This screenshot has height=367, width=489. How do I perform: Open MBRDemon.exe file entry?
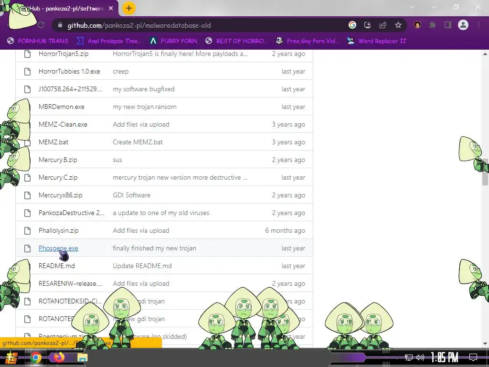(62, 107)
